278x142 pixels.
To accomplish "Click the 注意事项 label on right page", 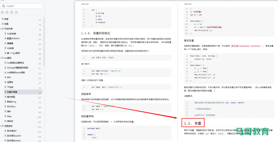I will click(188, 96).
